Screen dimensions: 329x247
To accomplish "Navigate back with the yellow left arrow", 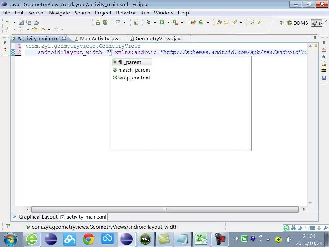I will tap(42, 29).
